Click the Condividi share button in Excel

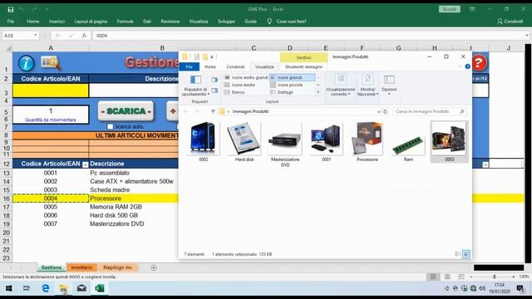pyautogui.click(x=510, y=22)
